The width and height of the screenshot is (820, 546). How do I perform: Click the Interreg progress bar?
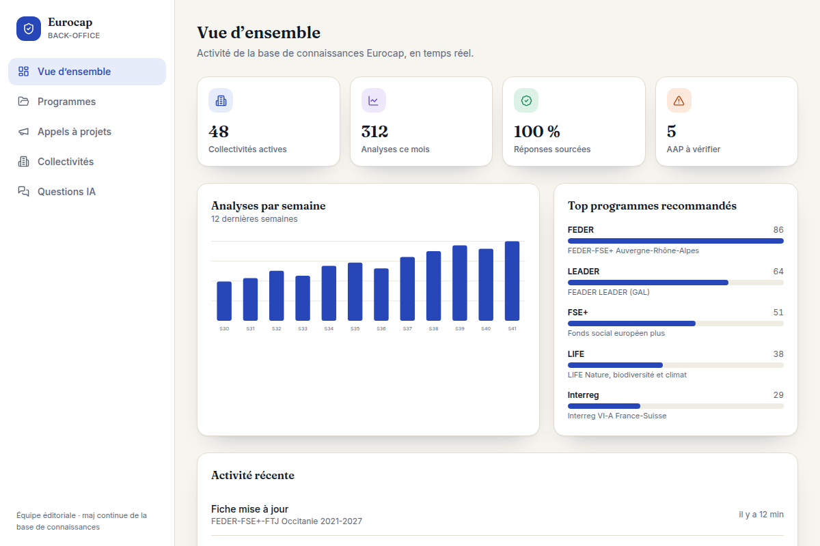tap(676, 406)
